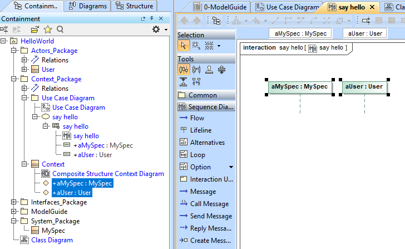This screenshot has height=249, width=405.
Task: Open Containment panel in new window icon
Action: click(x=143, y=18)
